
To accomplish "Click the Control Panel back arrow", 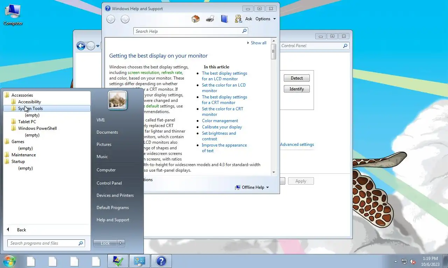I will [81, 46].
